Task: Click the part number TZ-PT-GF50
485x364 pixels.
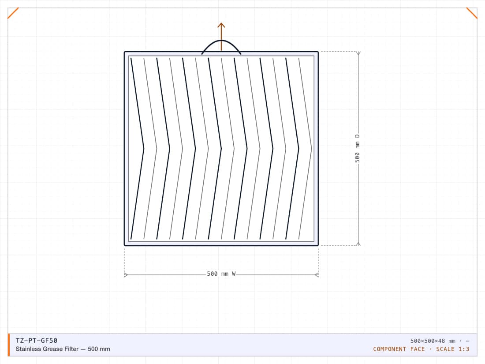Action: click(x=37, y=341)
